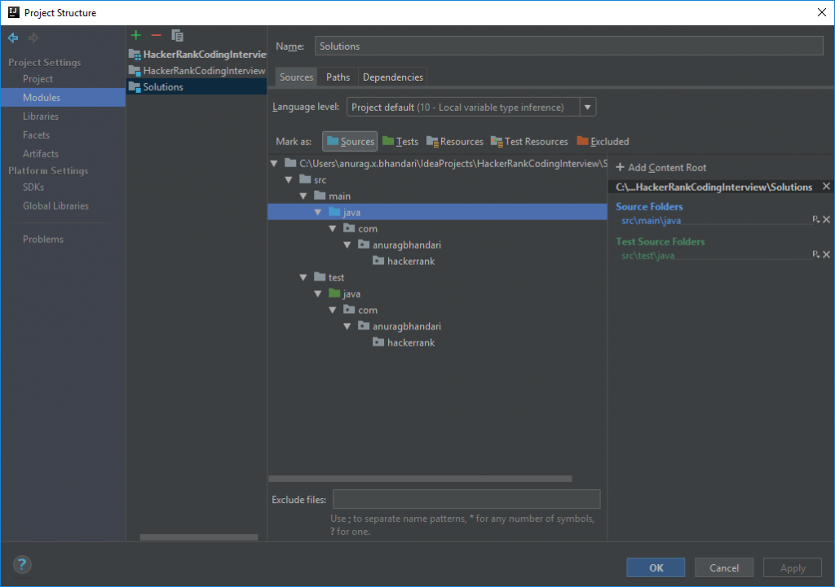Viewport: 835px width, 587px height.
Task: Click the src\test\java test folder link
Action: [647, 256]
